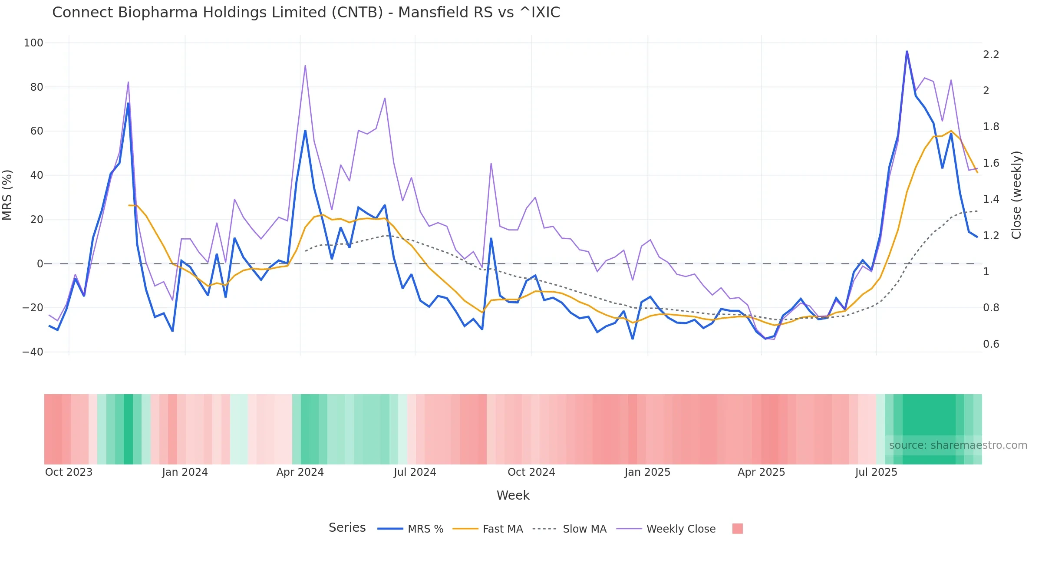Click the dark green heatmap band after Jul 2025
The width and height of the screenshot is (1042, 586).
(929, 429)
